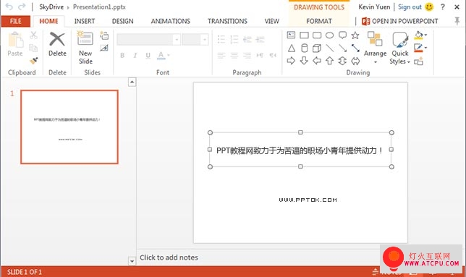This screenshot has height=277, width=466.
Task: Click the SkyDrive breadcrumb link
Action: 51,7
